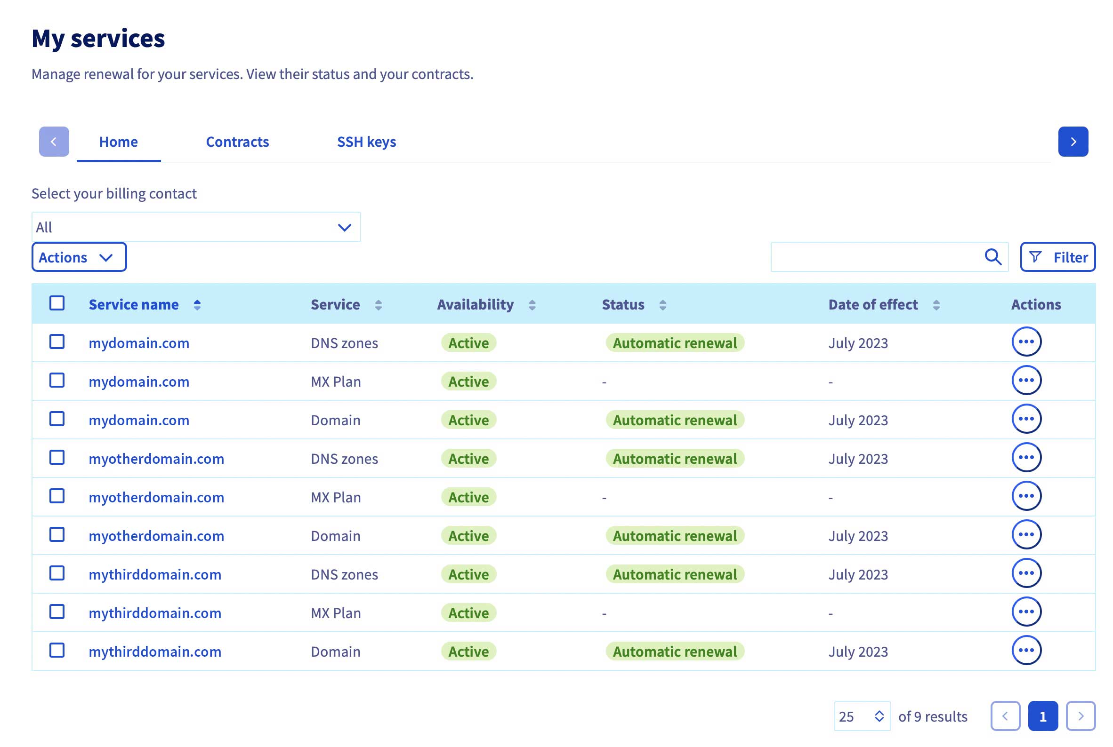This screenshot has height=747, width=1113.
Task: Click the Filter button
Action: 1057,257
